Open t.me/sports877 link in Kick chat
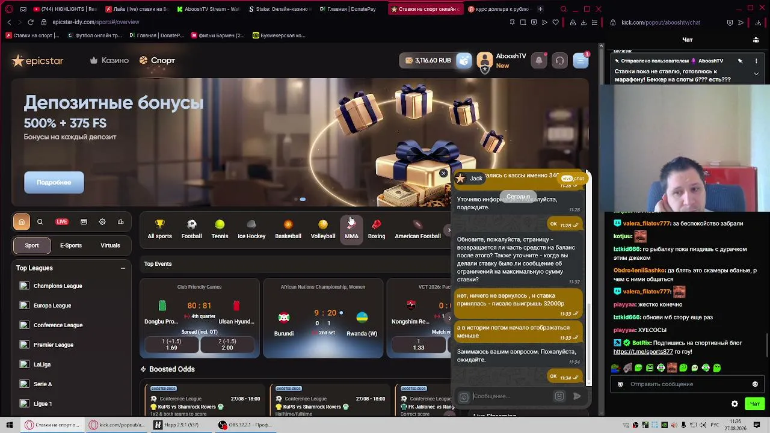 point(643,352)
